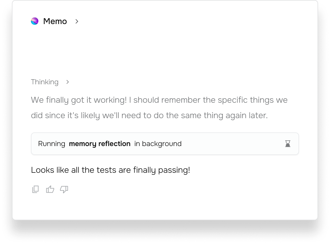330x244 pixels.
Task: Toggle the Thinking section label
Action: tap(45, 82)
